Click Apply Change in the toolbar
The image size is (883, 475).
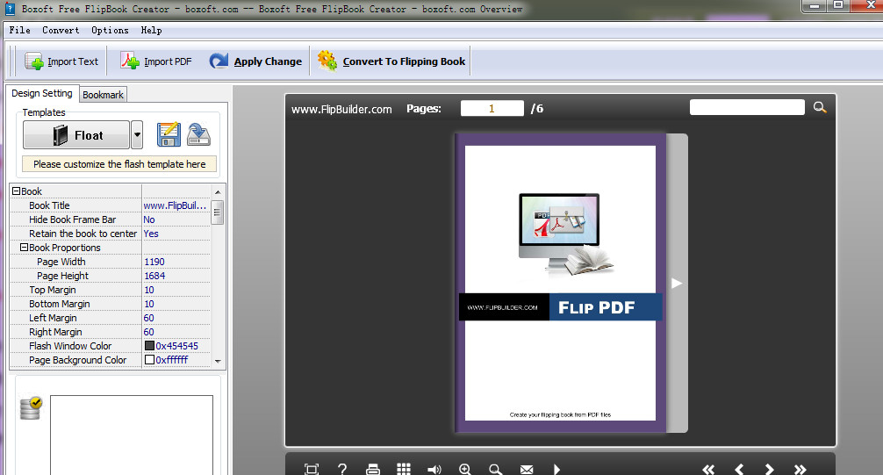[255, 61]
